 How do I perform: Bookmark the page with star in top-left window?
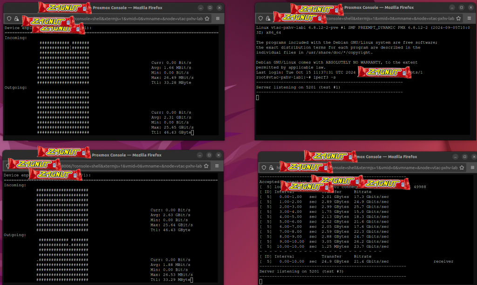click(x=207, y=19)
